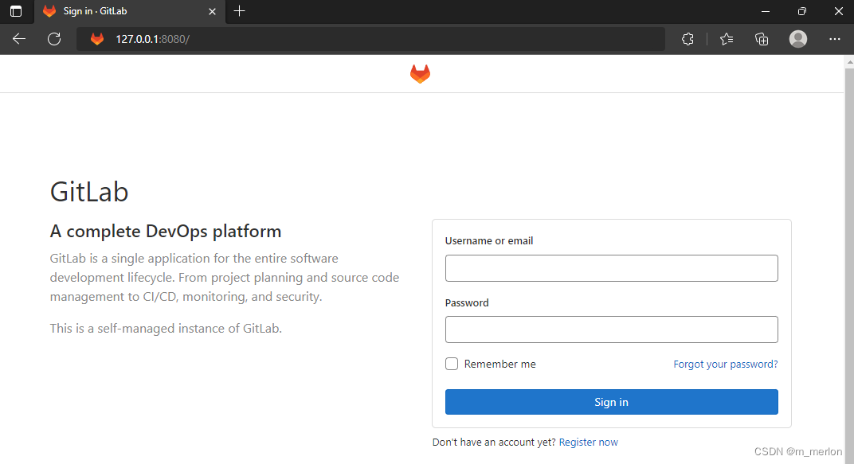Click 'This is a self-managed instance of GitLab.'
The height and width of the screenshot is (464, 854).
point(166,329)
